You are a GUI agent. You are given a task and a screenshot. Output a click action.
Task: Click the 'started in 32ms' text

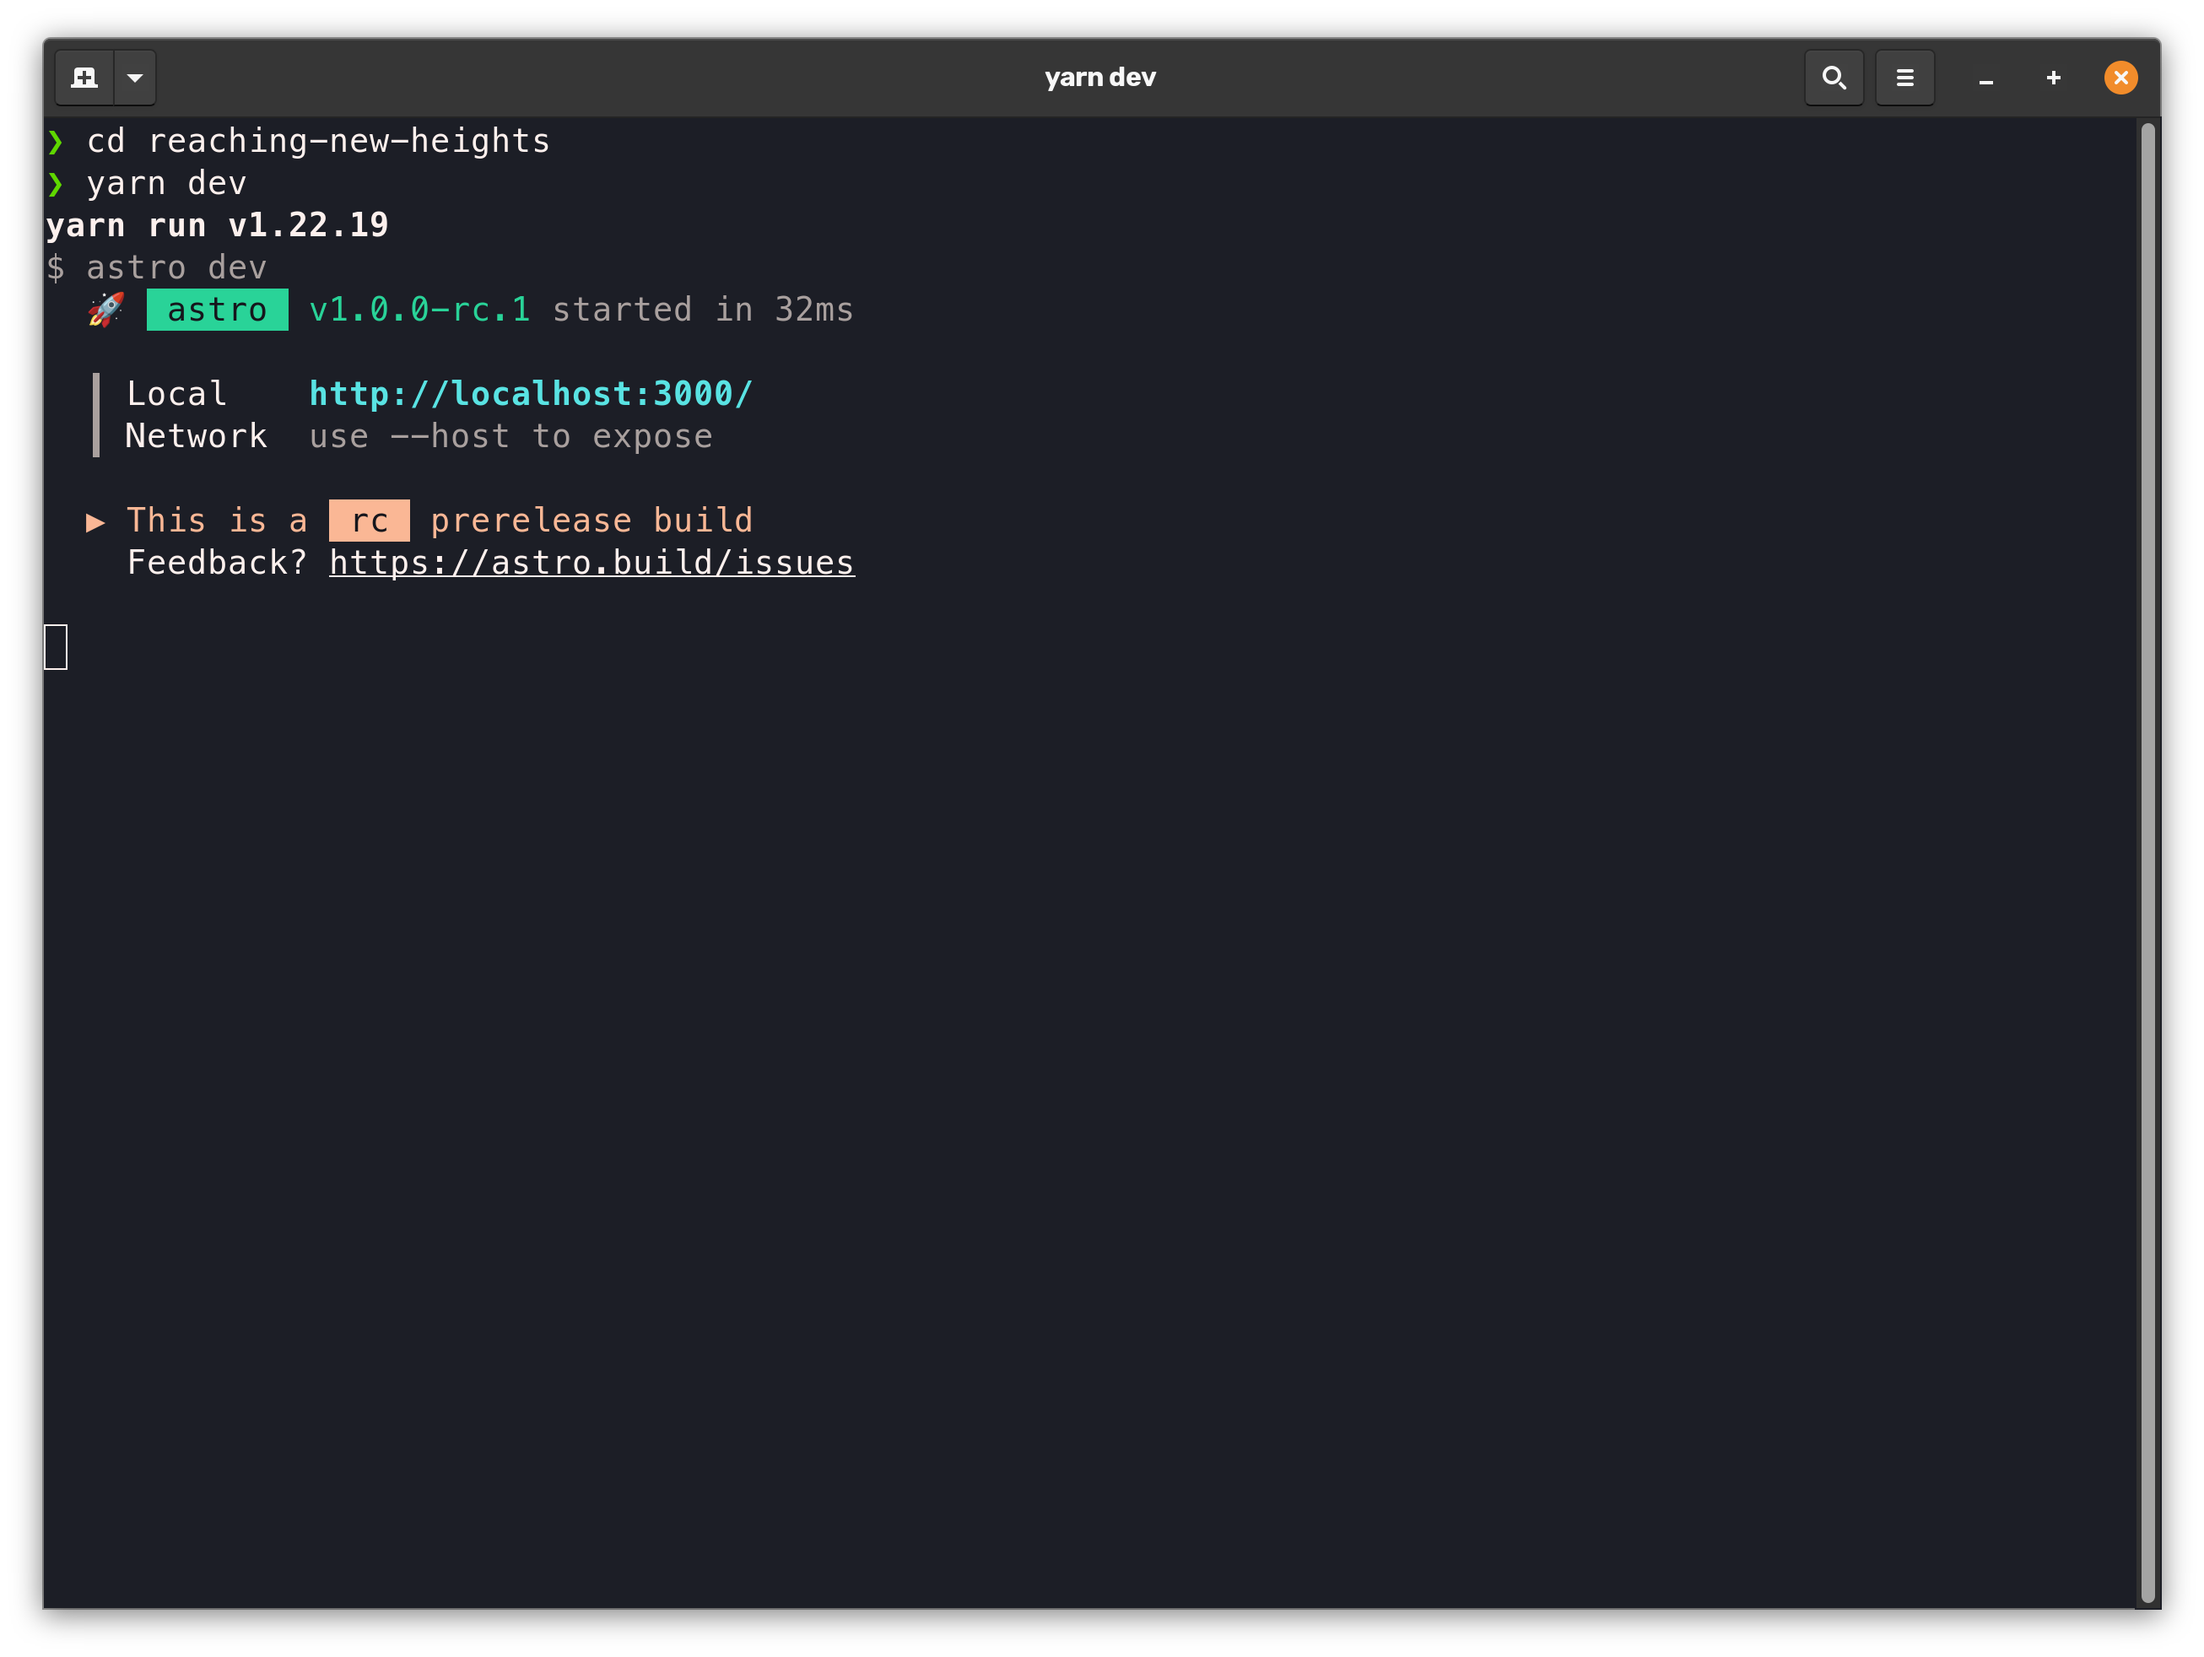click(702, 310)
